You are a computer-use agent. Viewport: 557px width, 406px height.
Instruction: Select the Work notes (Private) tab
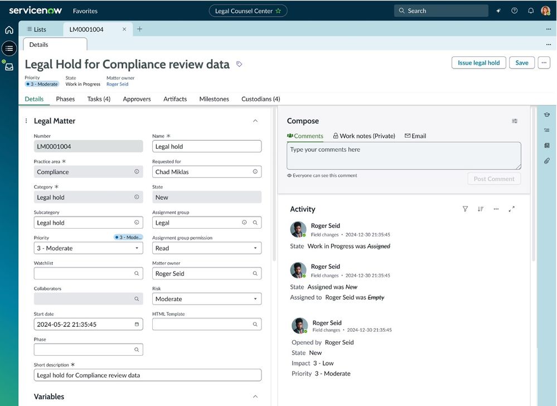tap(364, 136)
